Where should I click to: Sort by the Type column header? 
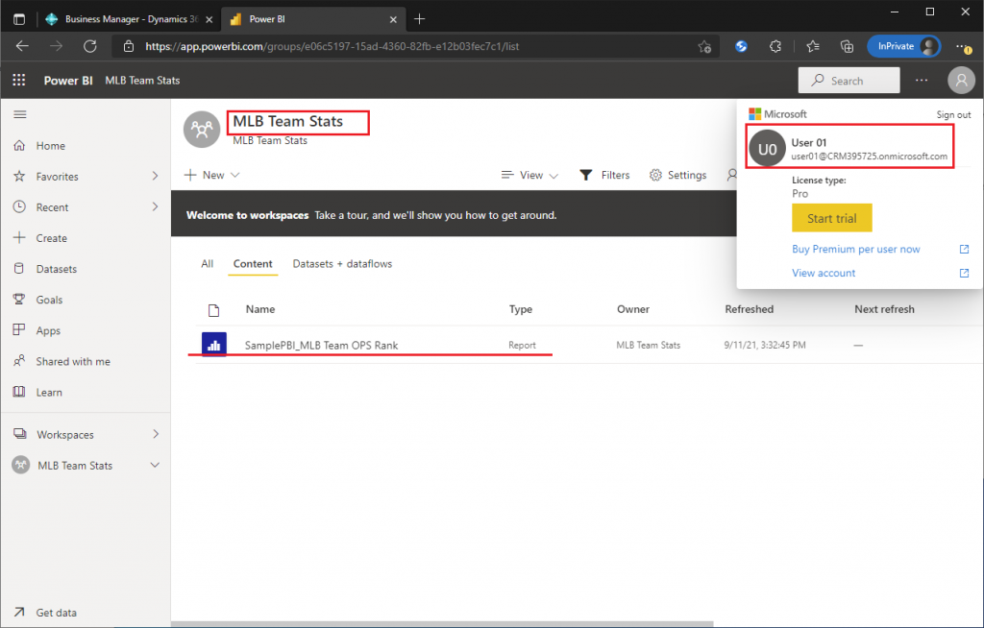point(520,309)
